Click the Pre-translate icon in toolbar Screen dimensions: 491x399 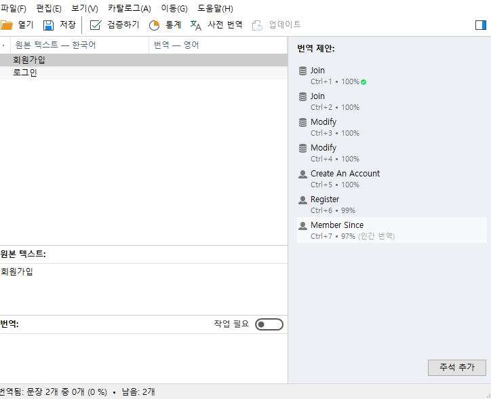coord(195,25)
